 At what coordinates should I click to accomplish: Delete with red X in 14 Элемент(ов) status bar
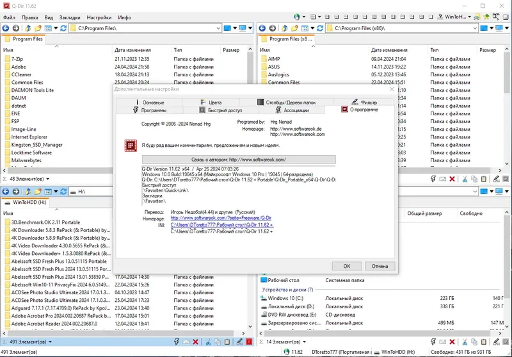coord(452,342)
